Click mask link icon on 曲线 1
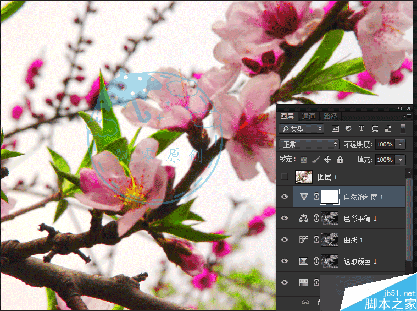Viewport: 417px width, 311px height. (x=316, y=239)
